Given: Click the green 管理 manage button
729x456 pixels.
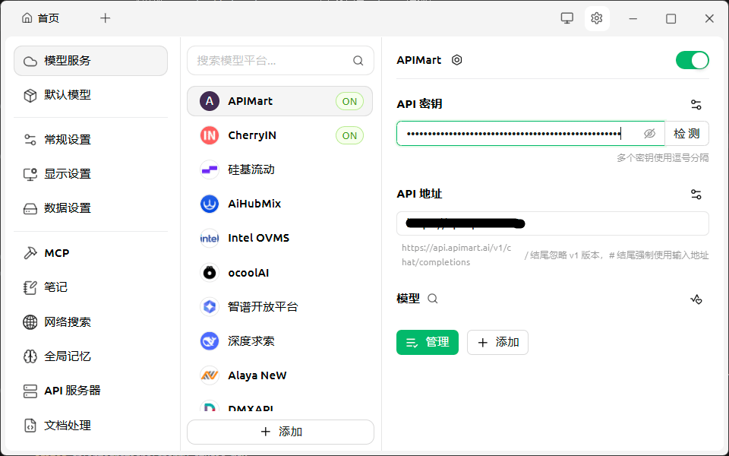Looking at the screenshot, I should tap(428, 343).
